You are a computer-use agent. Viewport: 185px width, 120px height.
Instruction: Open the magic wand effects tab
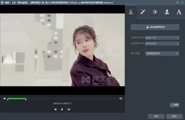point(143,12)
